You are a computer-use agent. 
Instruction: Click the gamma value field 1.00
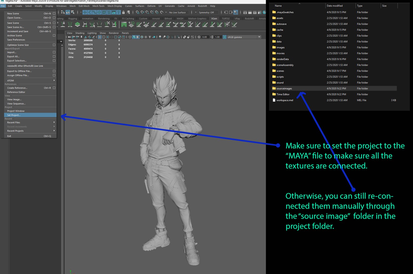(218, 37)
